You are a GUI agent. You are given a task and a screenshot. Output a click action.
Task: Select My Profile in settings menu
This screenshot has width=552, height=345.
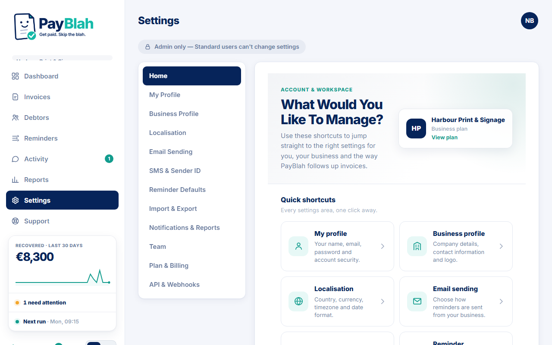tap(192, 95)
